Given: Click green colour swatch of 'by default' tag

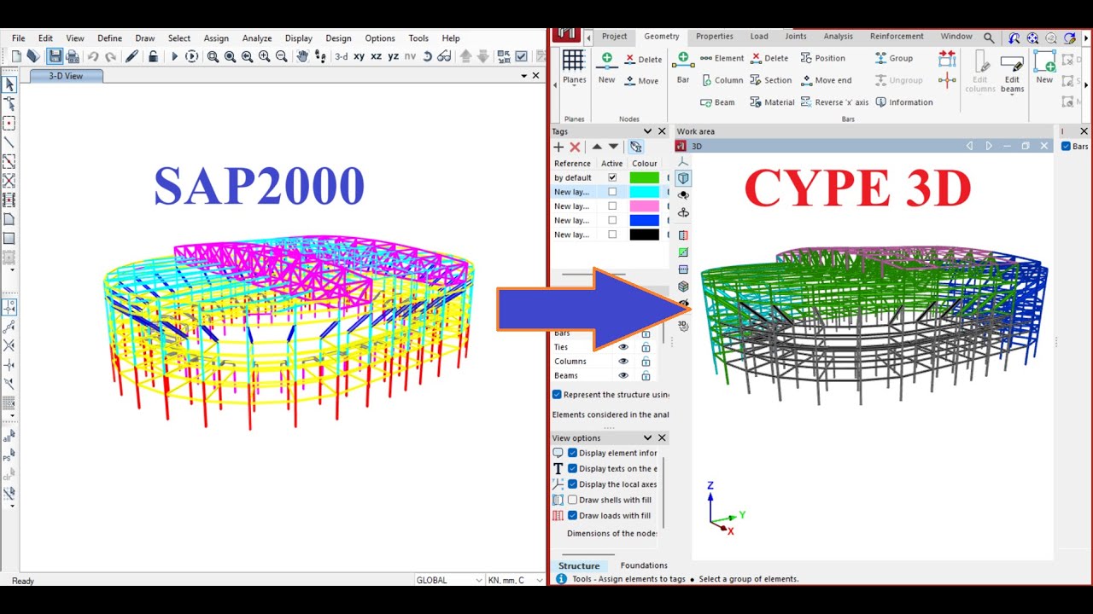Looking at the screenshot, I should pos(645,177).
